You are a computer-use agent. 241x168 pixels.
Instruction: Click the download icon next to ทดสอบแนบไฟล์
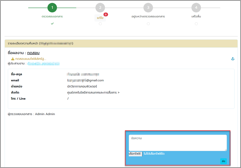point(13,59)
